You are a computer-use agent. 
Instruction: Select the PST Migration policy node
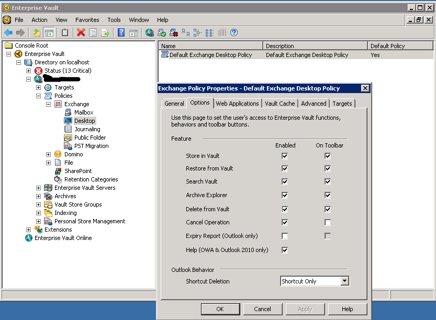tap(91, 146)
